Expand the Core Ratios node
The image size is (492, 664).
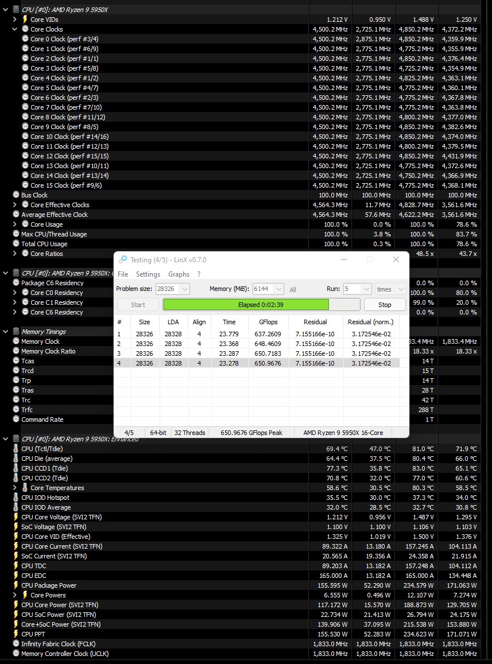point(15,253)
